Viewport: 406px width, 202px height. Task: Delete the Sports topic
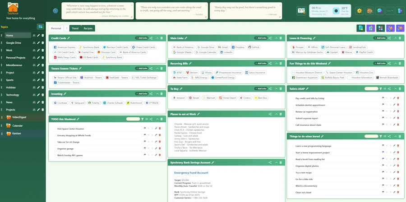click(43, 80)
